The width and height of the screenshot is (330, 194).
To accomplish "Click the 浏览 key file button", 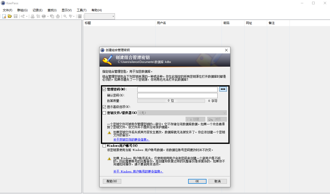I will coord(217,119).
